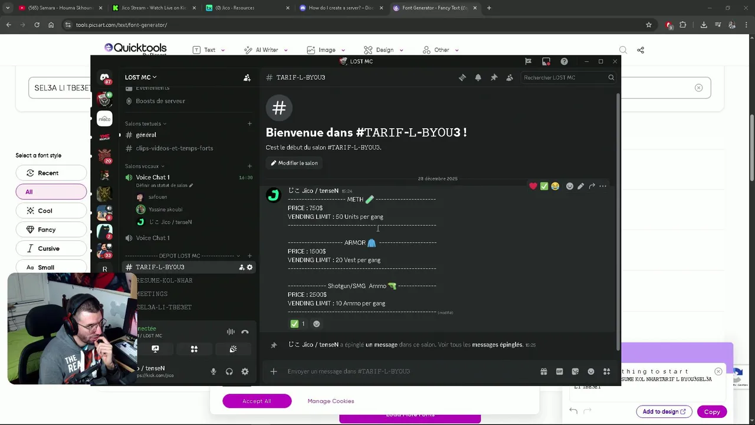Image resolution: width=755 pixels, height=425 pixels.
Task: Click the purple Copy button
Action: tap(712, 412)
